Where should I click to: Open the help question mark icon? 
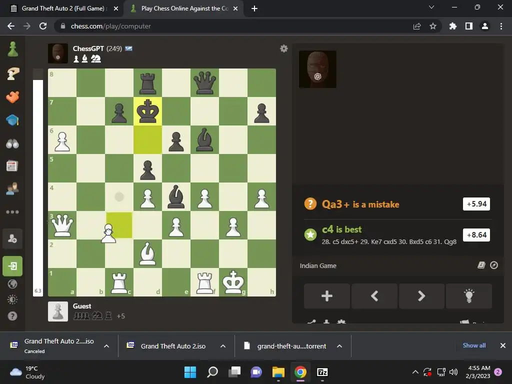[12, 316]
